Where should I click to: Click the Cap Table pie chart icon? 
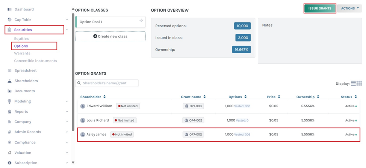coord(9,19)
